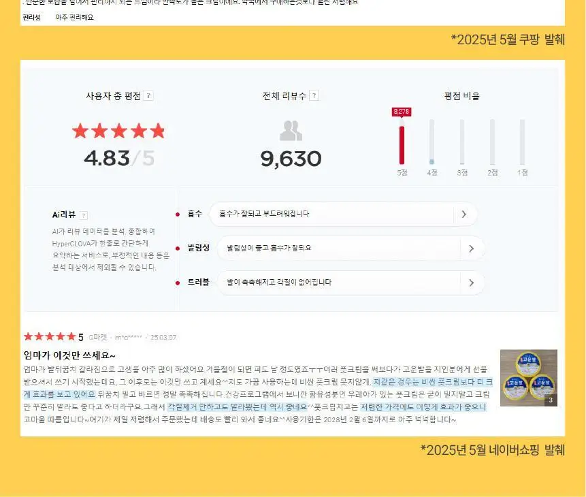
Task: Open the review photo thumbnail of cream jars
Action: click(x=528, y=378)
